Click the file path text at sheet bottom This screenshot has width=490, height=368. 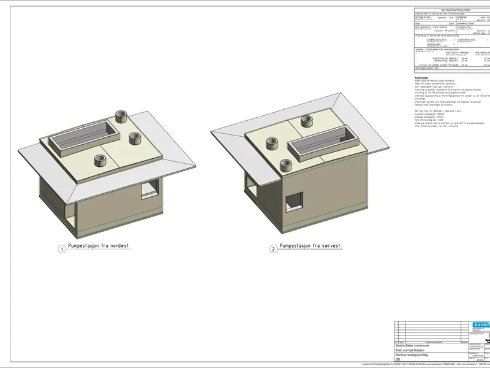426,364
